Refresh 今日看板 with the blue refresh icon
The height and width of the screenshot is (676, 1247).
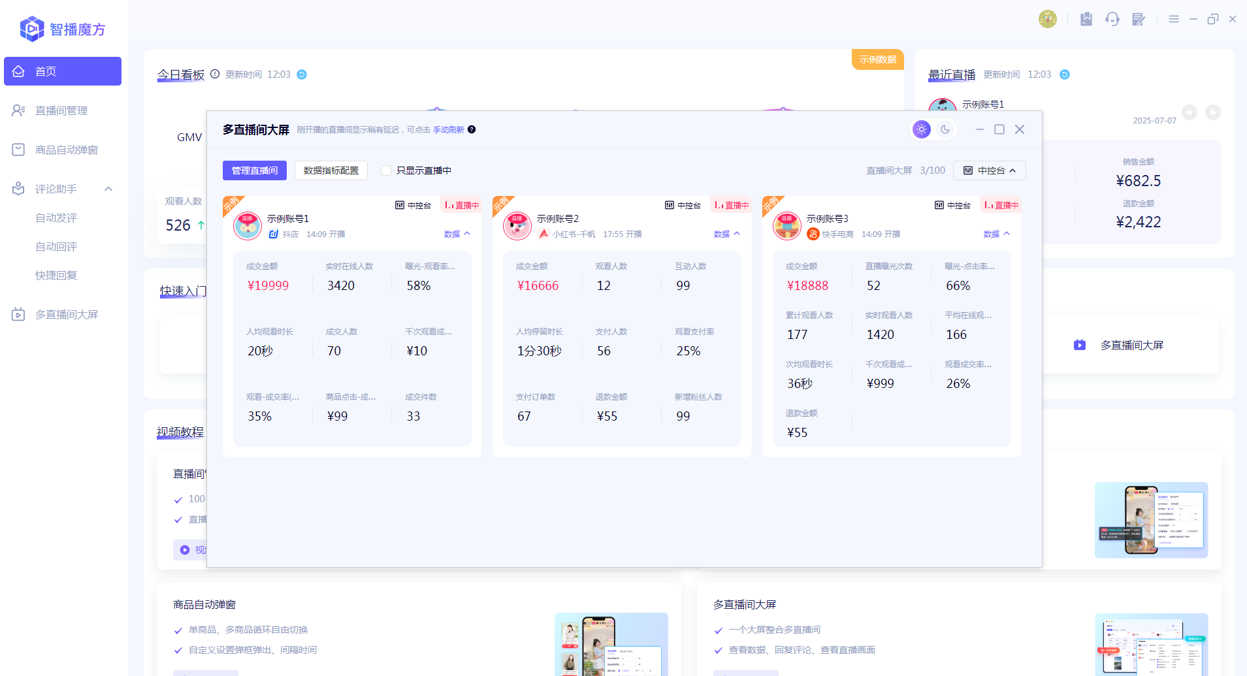pos(302,74)
